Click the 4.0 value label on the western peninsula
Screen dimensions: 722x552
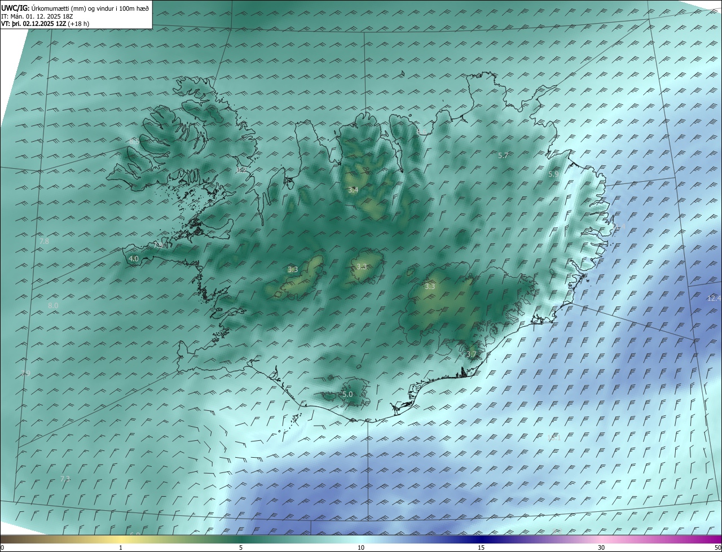(x=134, y=259)
